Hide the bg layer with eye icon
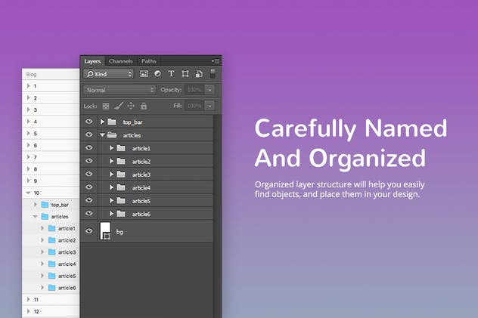Image resolution: width=478 pixels, height=318 pixels. click(x=89, y=231)
